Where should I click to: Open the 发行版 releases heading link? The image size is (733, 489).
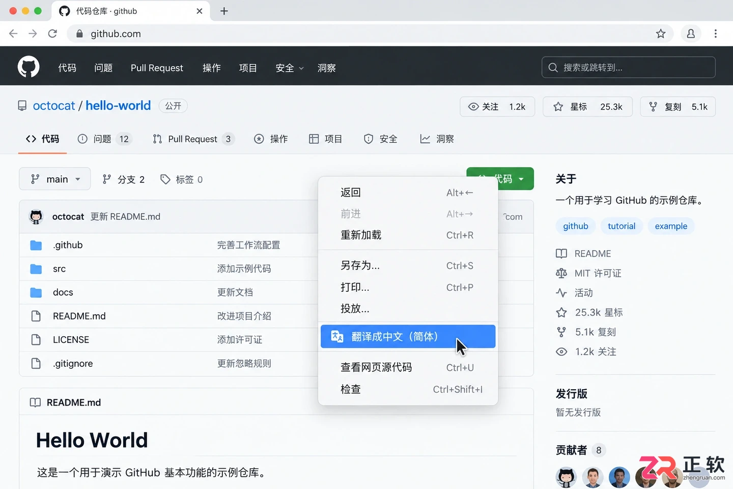(572, 394)
